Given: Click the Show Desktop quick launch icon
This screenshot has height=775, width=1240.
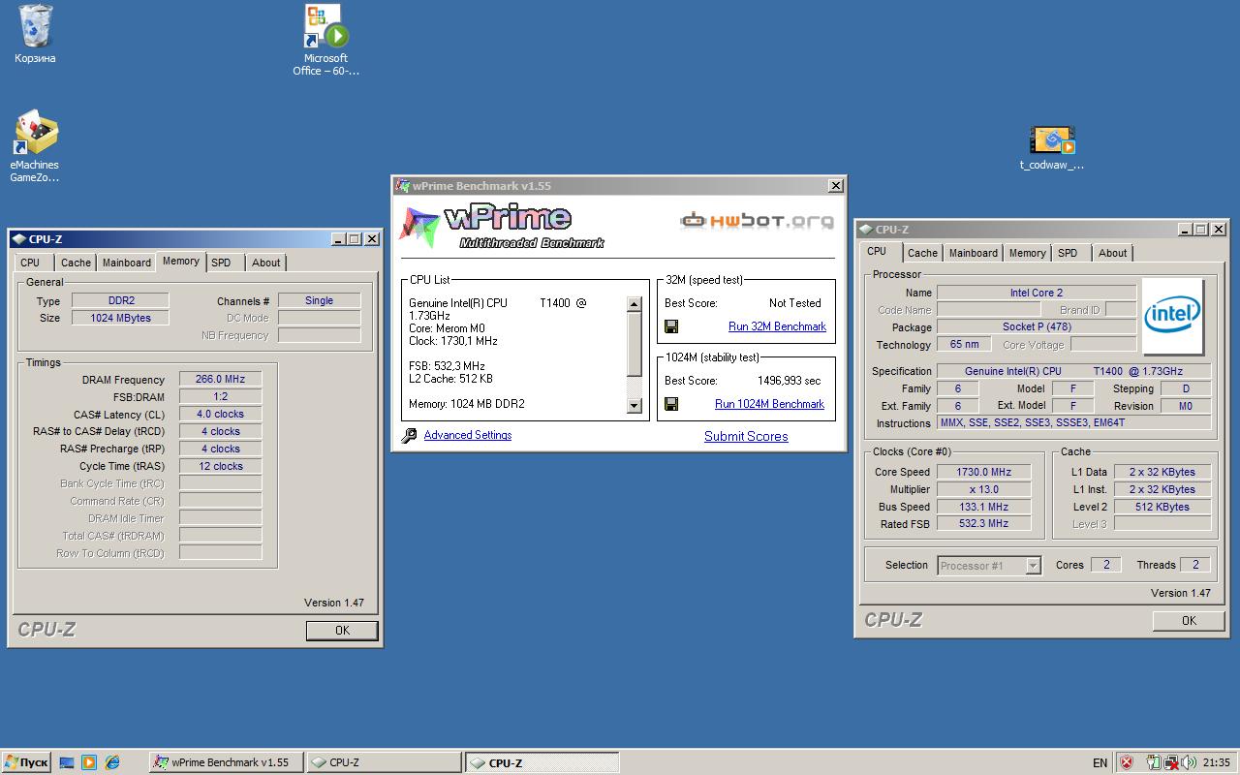Looking at the screenshot, I should [67, 762].
